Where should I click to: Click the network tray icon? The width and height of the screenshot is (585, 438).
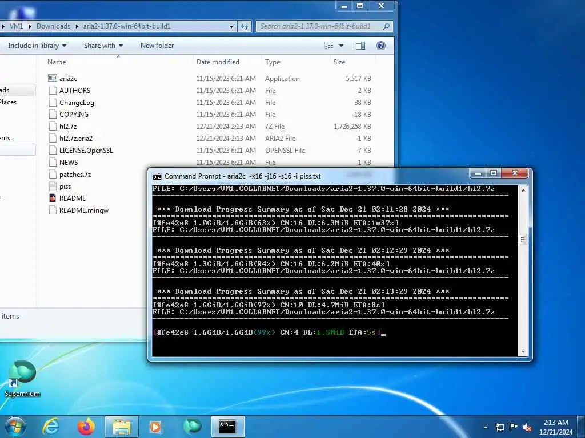(x=499, y=428)
